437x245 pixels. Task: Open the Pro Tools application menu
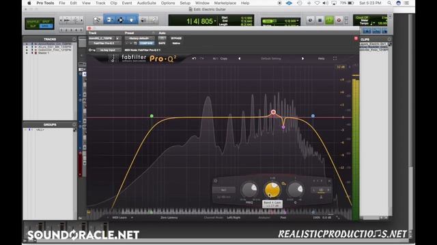pyautogui.click(x=45, y=3)
